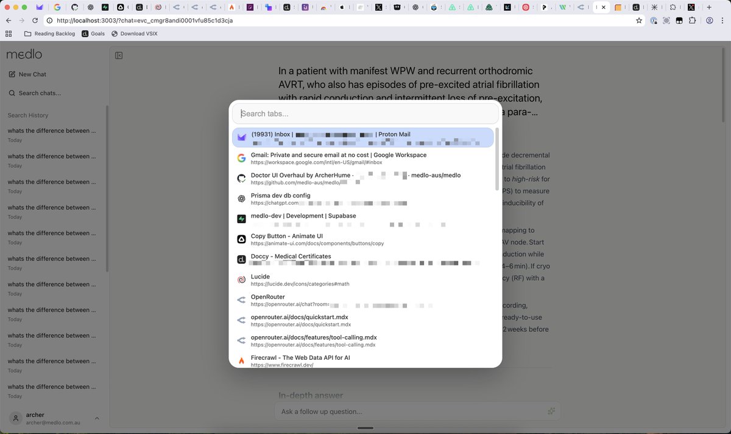Switch to the Google-icon browser tab
The height and width of the screenshot is (434, 731).
[x=57, y=7]
